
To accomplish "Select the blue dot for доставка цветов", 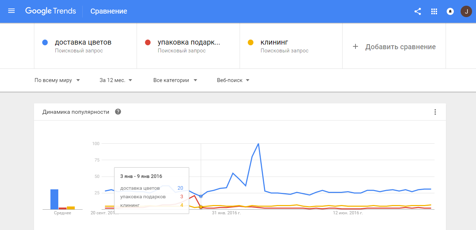I will 45,42.
